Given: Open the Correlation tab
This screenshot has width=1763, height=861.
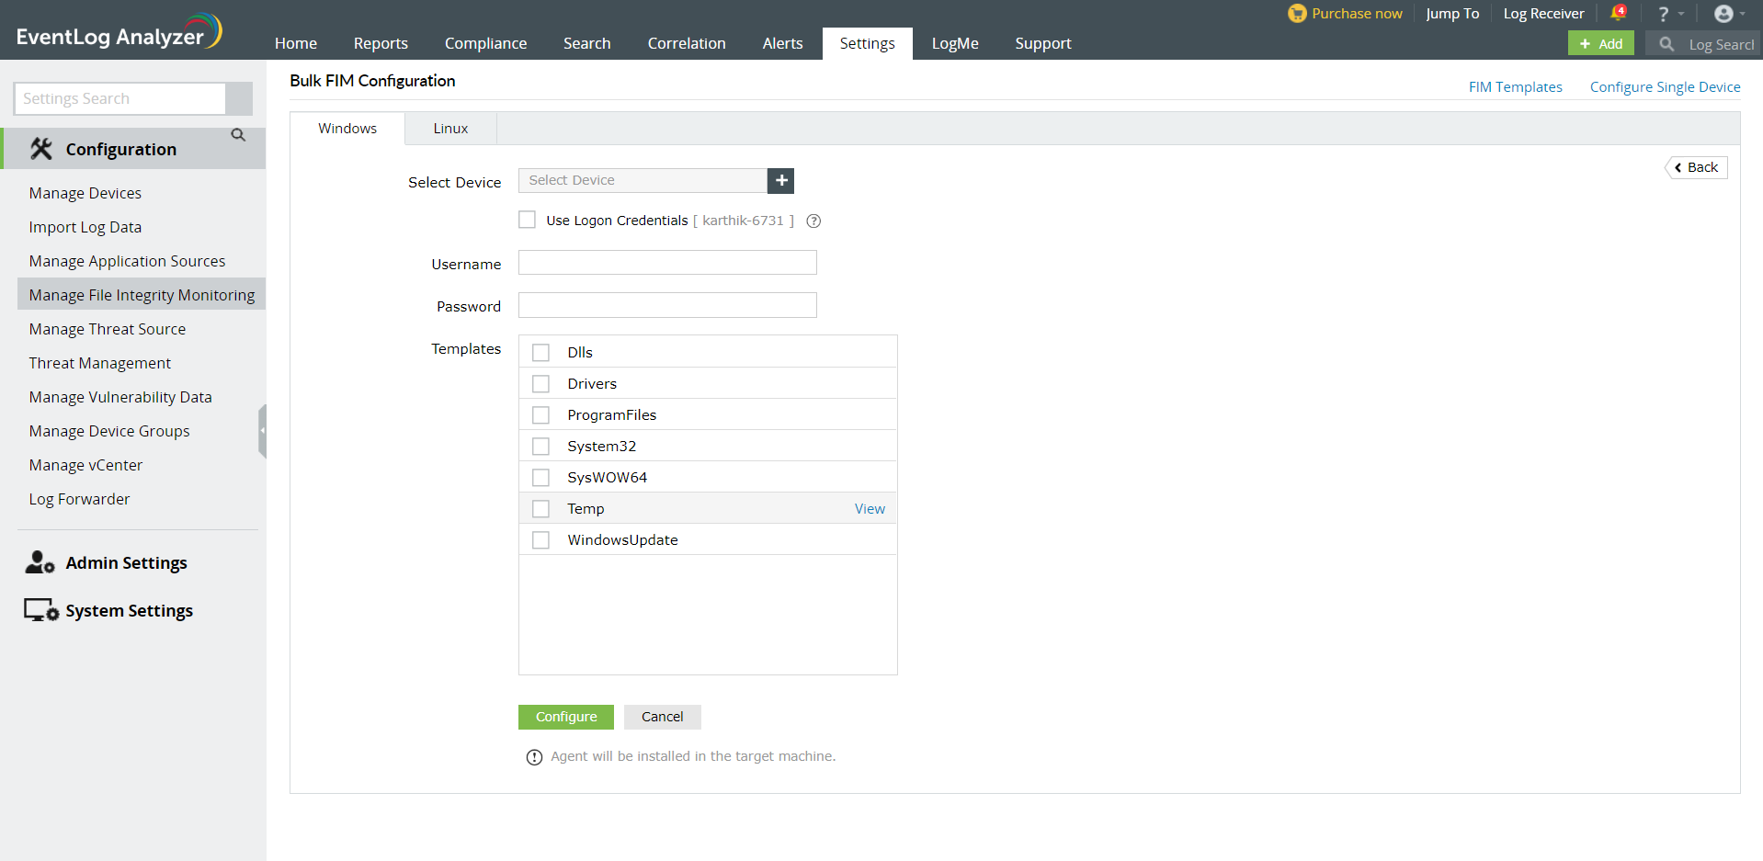Looking at the screenshot, I should click(687, 43).
